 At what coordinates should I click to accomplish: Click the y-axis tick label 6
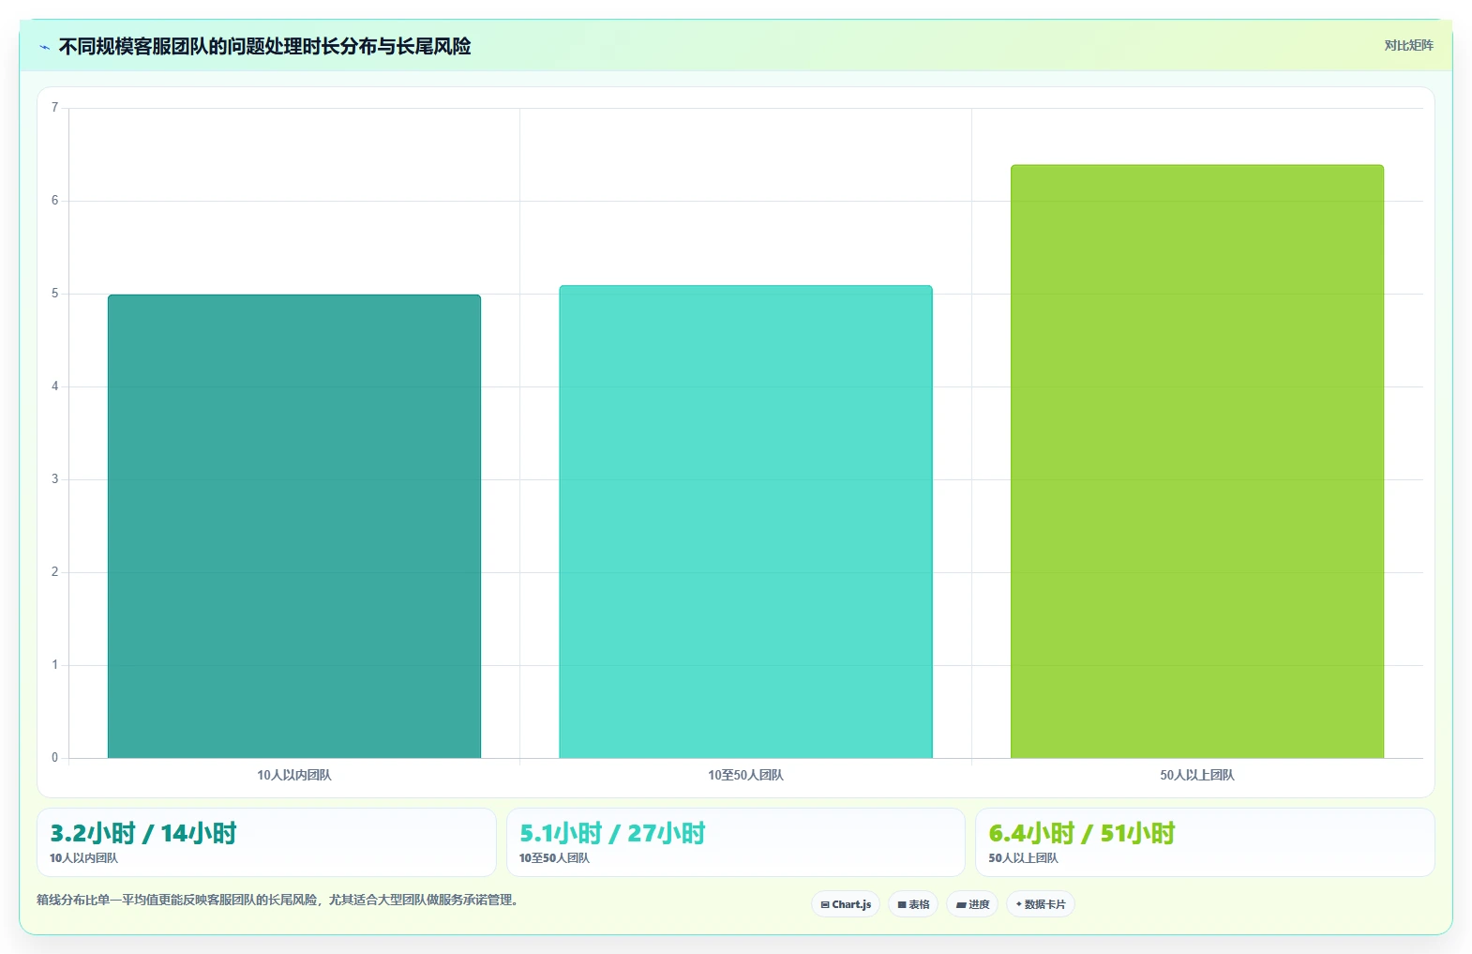tap(54, 201)
